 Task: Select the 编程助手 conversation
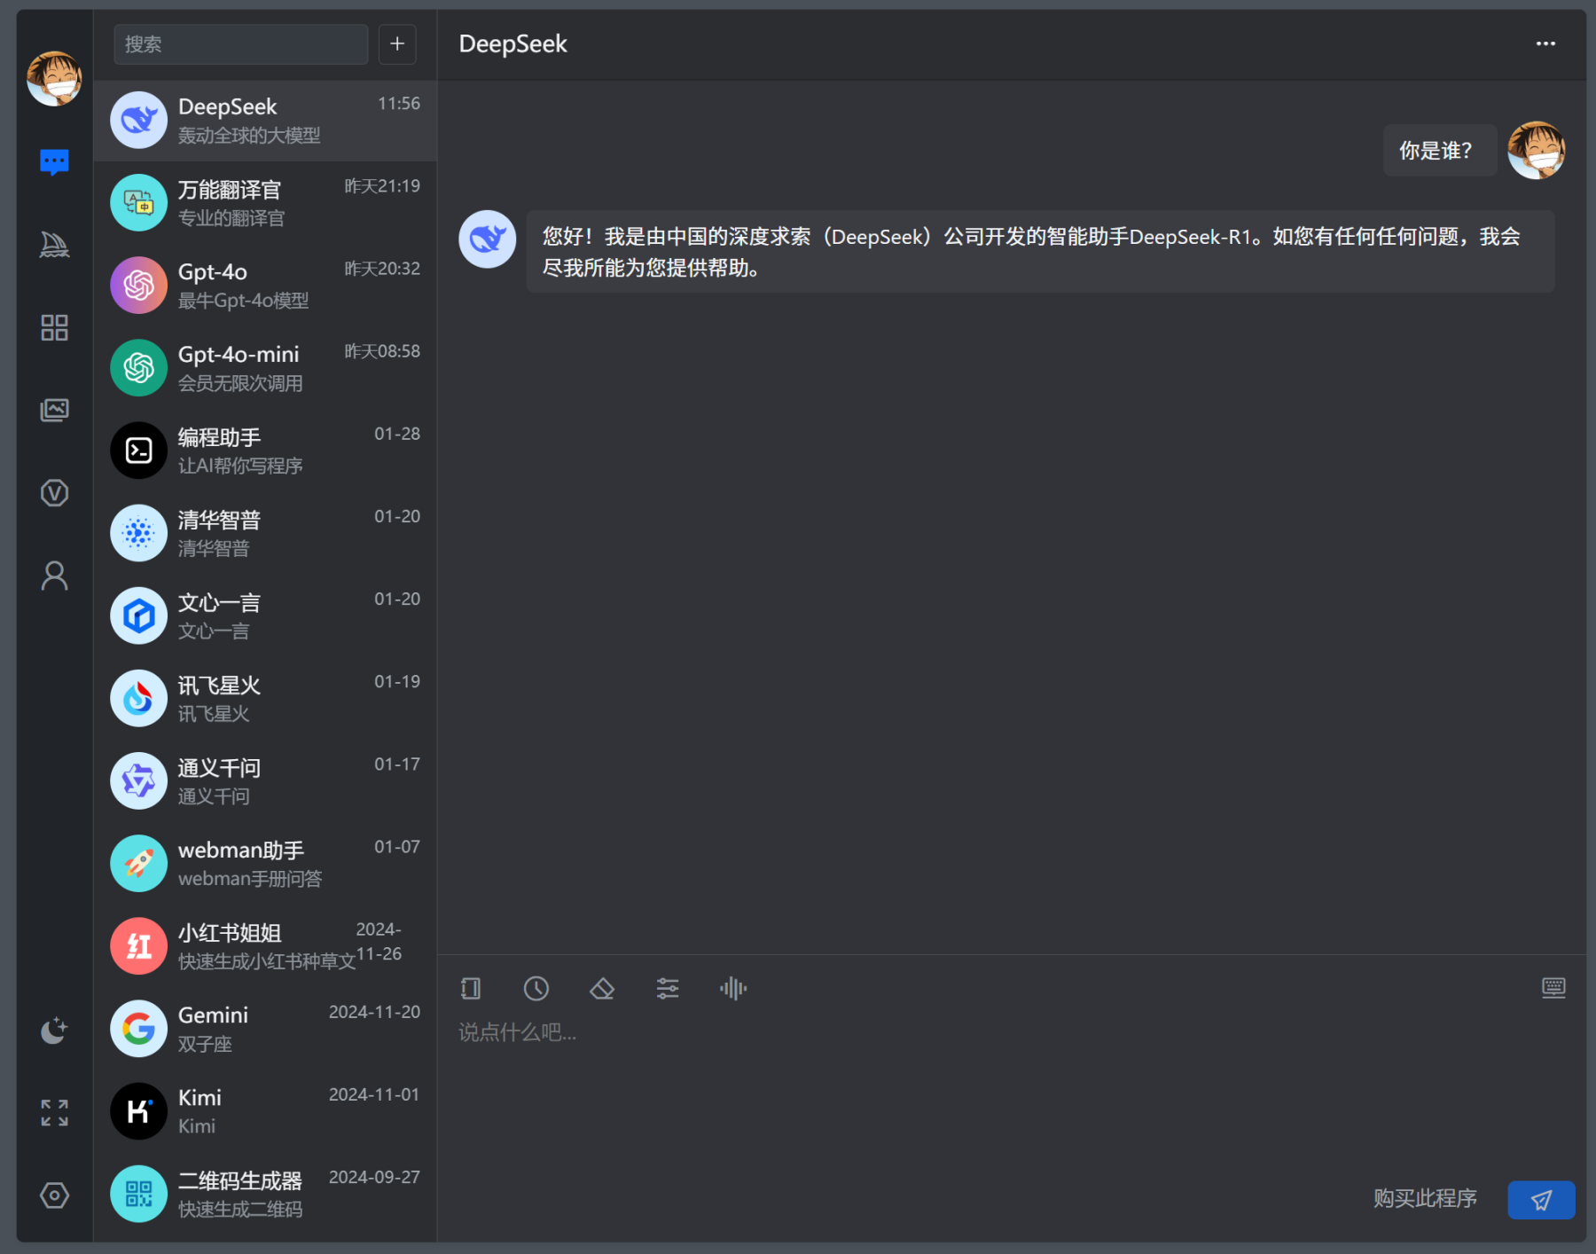tap(265, 451)
